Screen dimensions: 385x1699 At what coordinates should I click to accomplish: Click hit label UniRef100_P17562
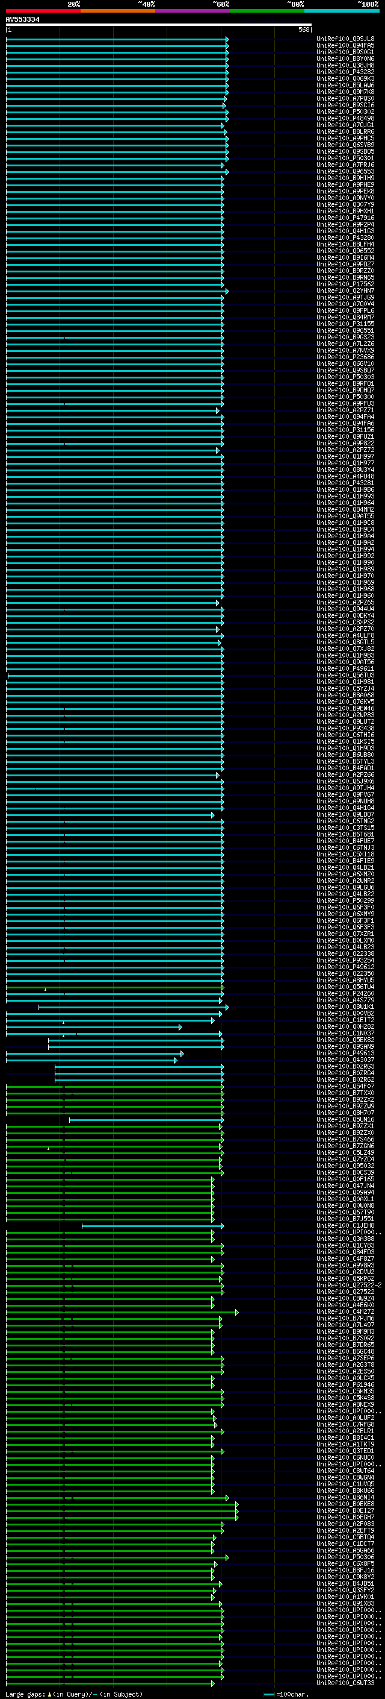(x=345, y=284)
